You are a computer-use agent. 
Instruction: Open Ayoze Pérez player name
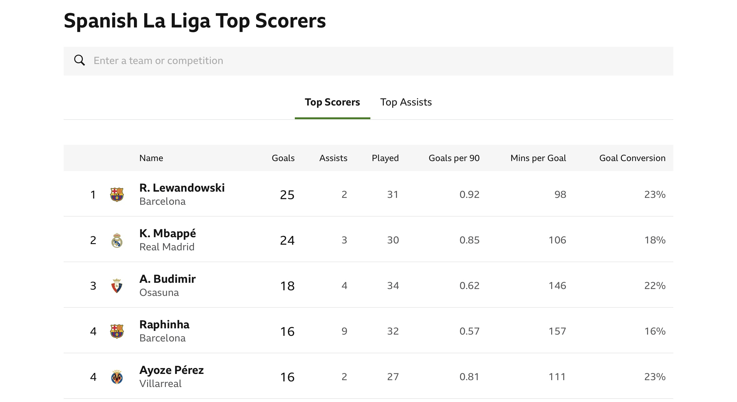[171, 370]
